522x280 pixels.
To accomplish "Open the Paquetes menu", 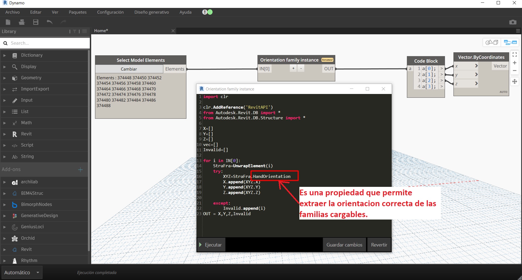I will click(78, 12).
